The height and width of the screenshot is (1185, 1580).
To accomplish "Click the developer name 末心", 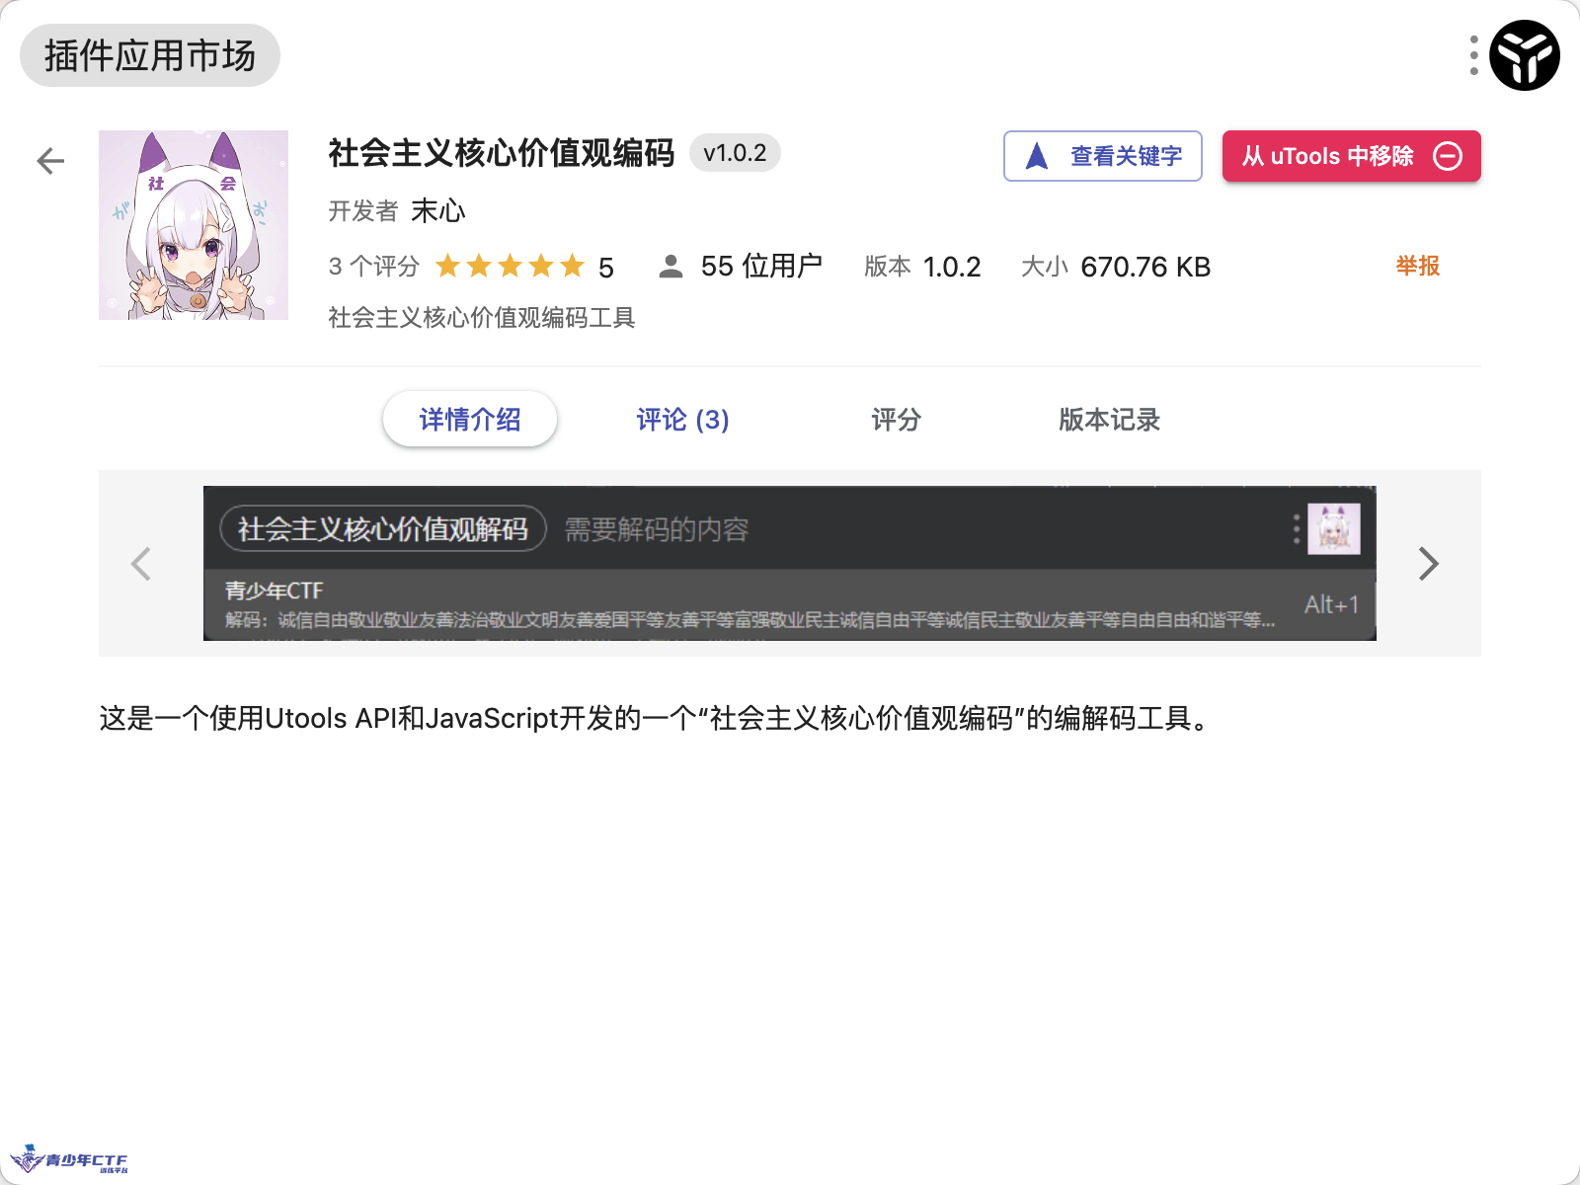I will coord(437,210).
